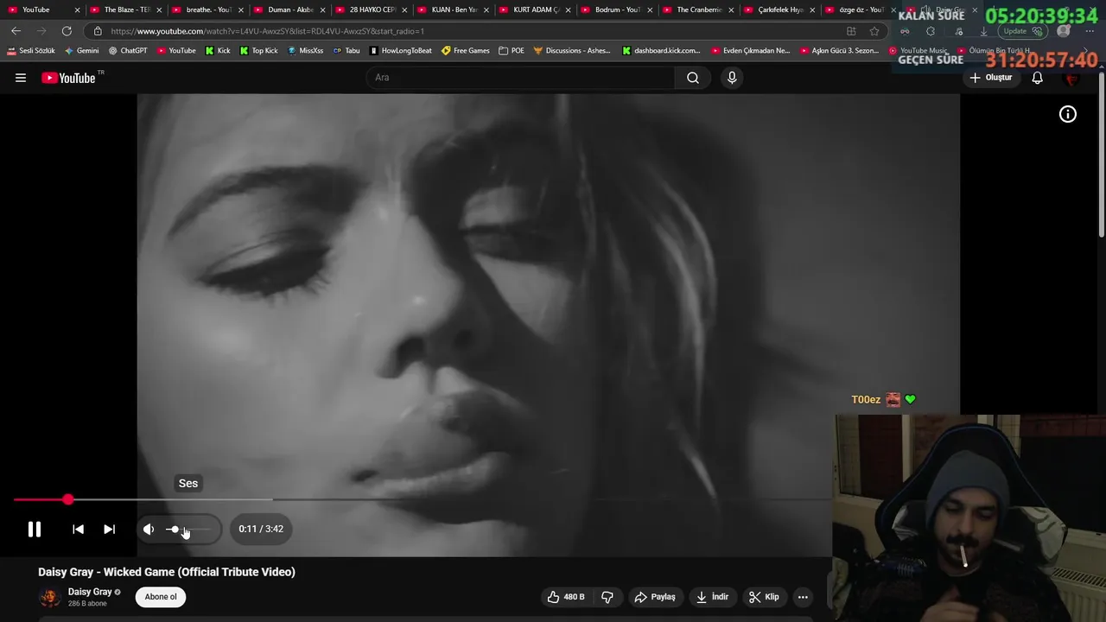Close the Duman tab
The height and width of the screenshot is (622, 1106).
tap(322, 10)
